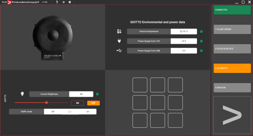Click the PLAY red logo icon
Viewport: 253px width, 136px height.
(9, 2)
